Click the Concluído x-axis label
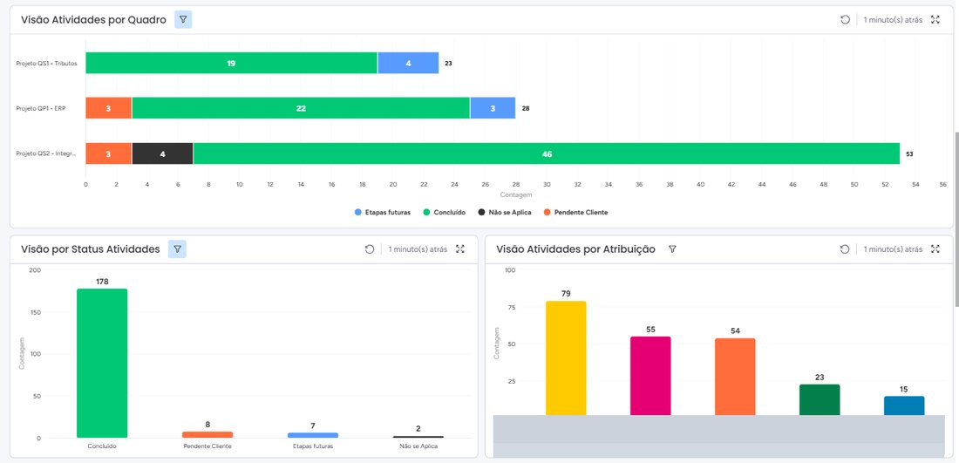Viewport: 959px width, 463px height. point(102,446)
